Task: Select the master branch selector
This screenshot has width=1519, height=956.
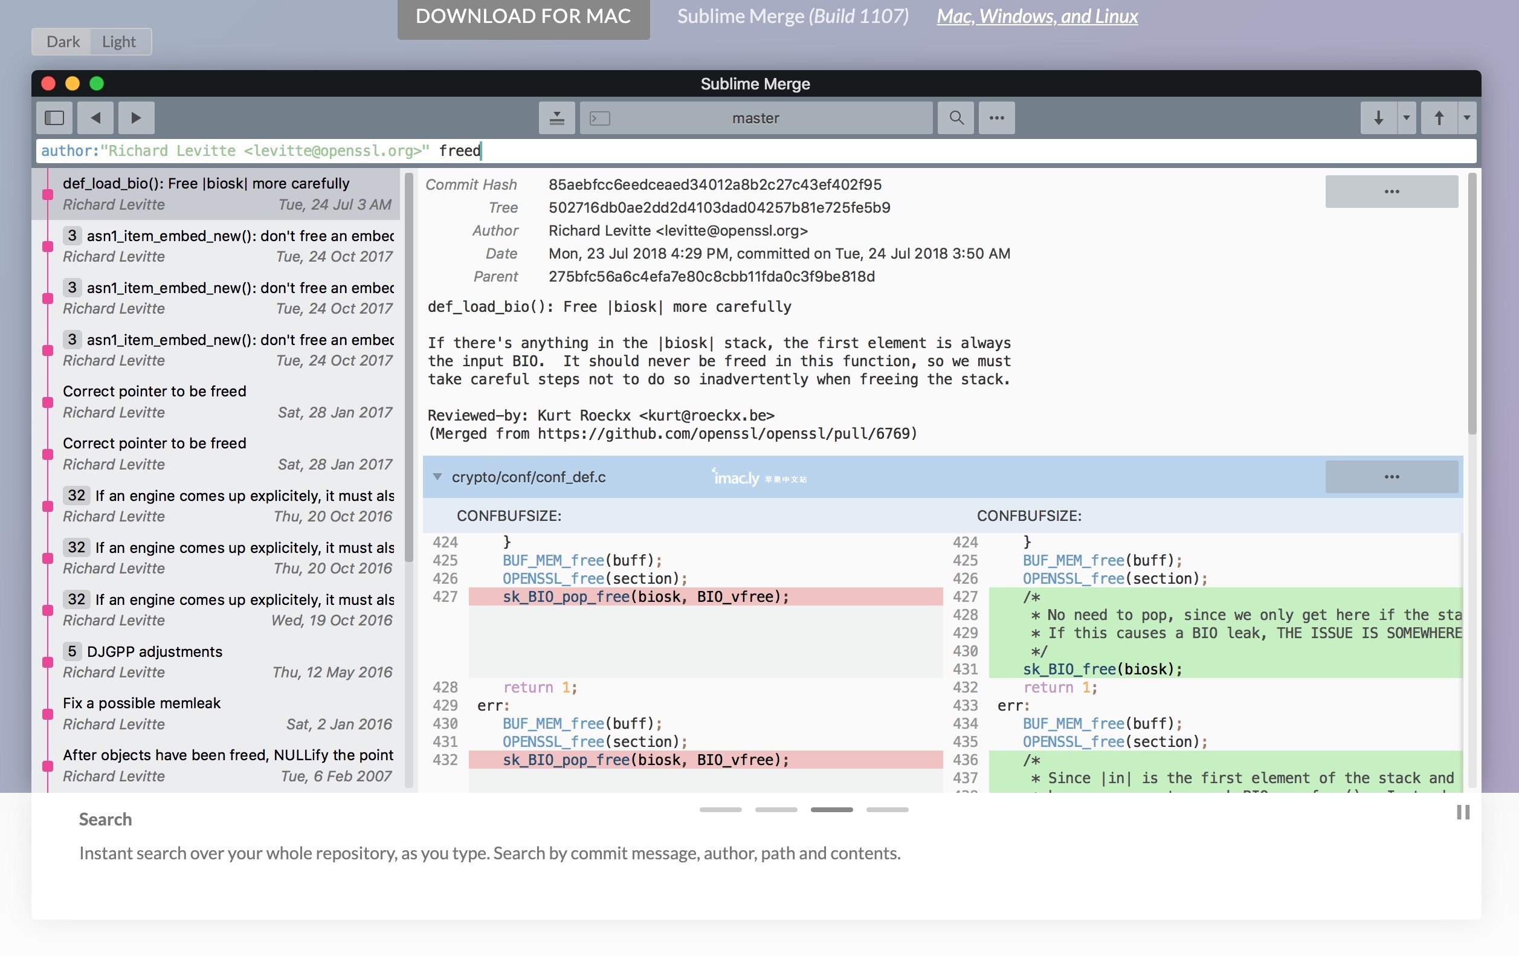Action: [x=756, y=118]
